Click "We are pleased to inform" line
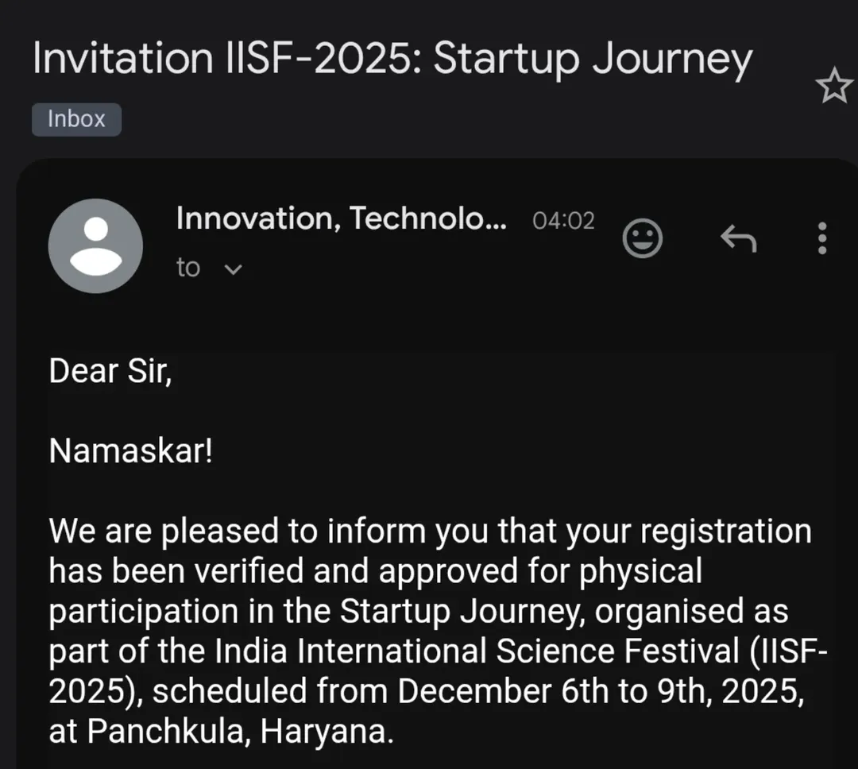The image size is (858, 769). coord(238,531)
